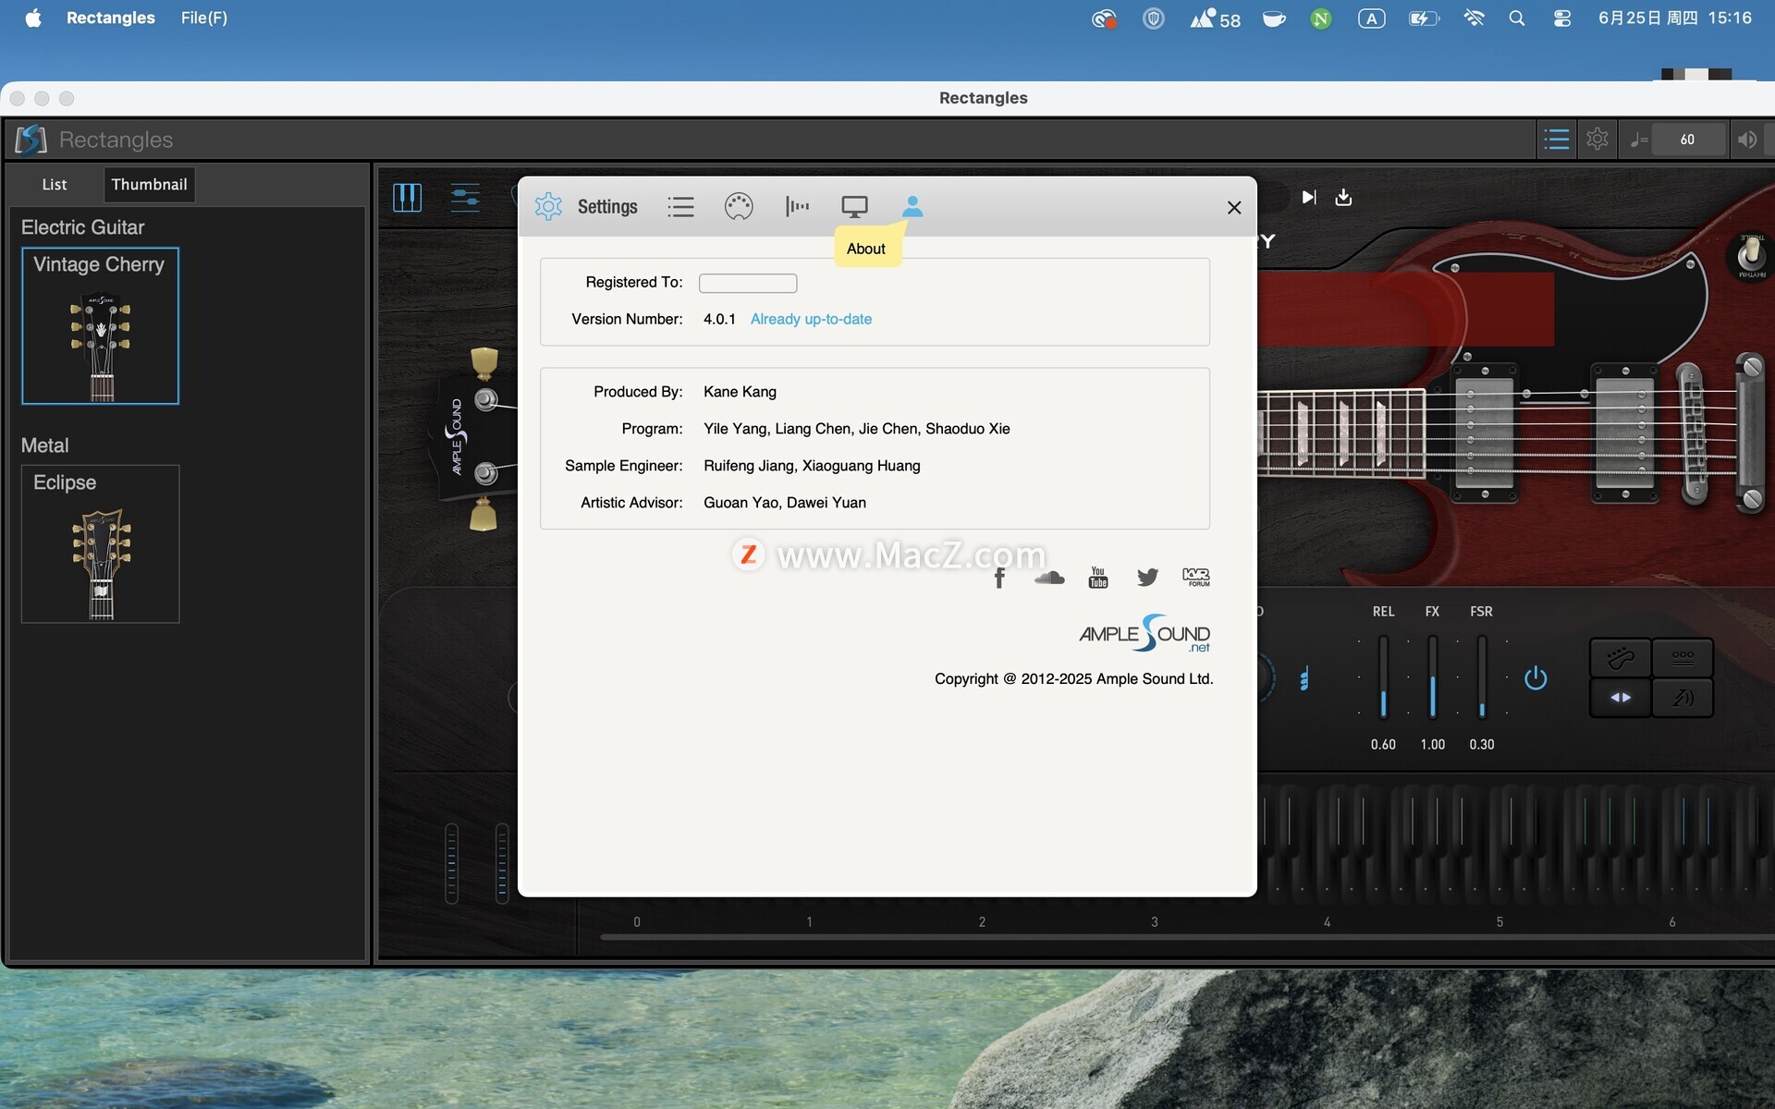This screenshot has height=1109, width=1775.
Task: Switch instrument browser to List view
Action: tap(55, 184)
